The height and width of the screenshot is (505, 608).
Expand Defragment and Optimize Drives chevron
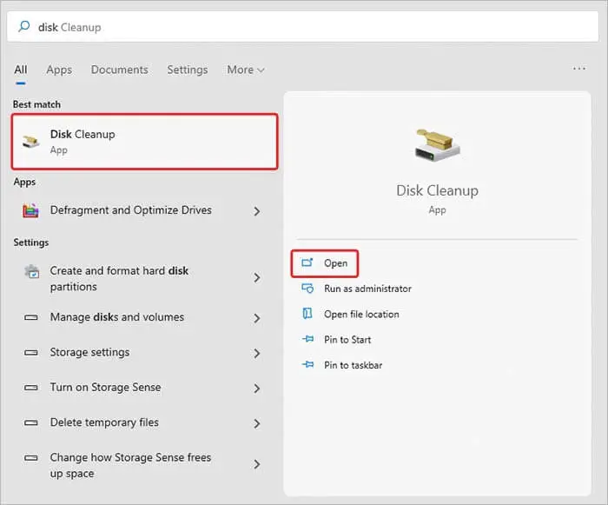(257, 211)
